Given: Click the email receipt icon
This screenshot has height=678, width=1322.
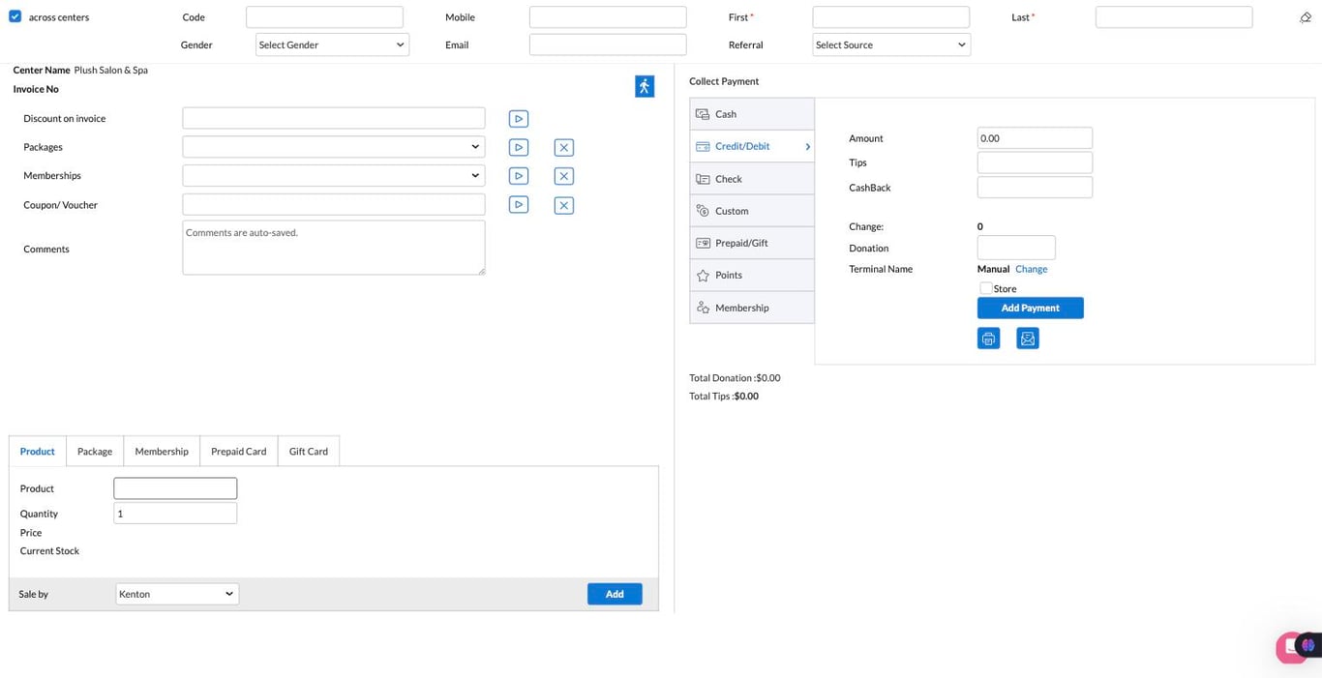Looking at the screenshot, I should [1028, 339].
